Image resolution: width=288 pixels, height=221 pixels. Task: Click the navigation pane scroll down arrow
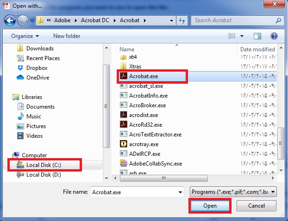click(106, 178)
